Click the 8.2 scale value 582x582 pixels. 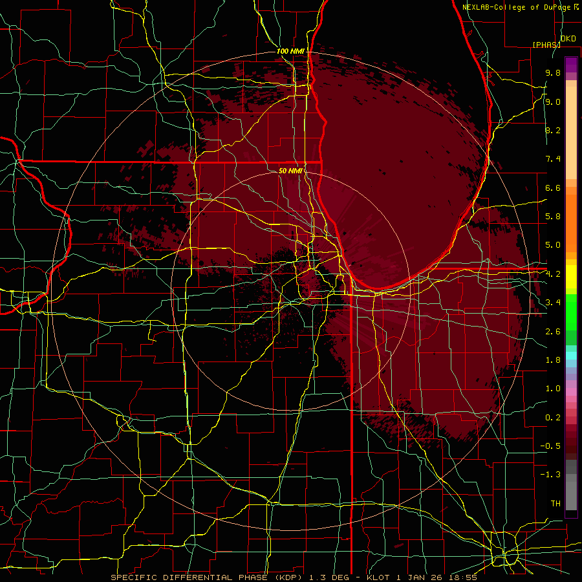553,130
